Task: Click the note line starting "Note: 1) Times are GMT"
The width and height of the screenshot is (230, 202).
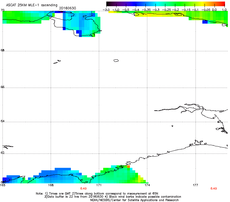Action: (97, 194)
